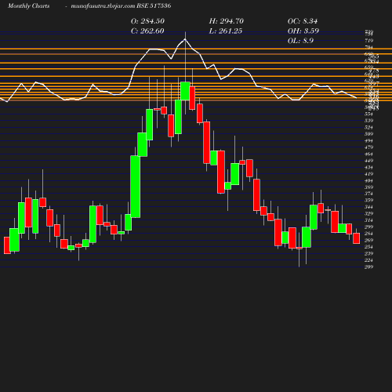The width and height of the screenshot is (392, 392).
Task: Select the low value 'L: 261.25'
Action: pyautogui.click(x=226, y=31)
